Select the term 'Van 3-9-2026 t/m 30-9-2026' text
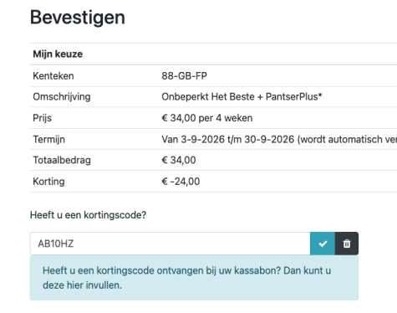Viewport: 397px width, 313px height. [228, 139]
